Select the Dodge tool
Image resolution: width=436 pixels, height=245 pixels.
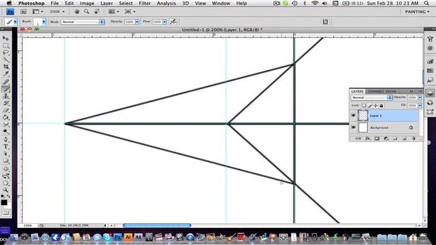click(5, 131)
